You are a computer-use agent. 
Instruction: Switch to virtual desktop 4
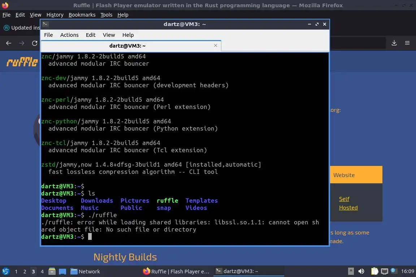(x=42, y=272)
